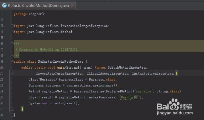Click the method fold end marker at line 17
204x120 pixels.
(x=12, y=109)
